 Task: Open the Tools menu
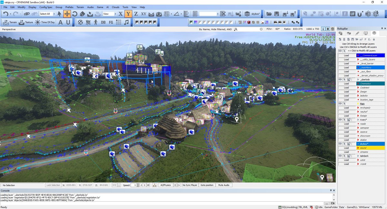125,7
